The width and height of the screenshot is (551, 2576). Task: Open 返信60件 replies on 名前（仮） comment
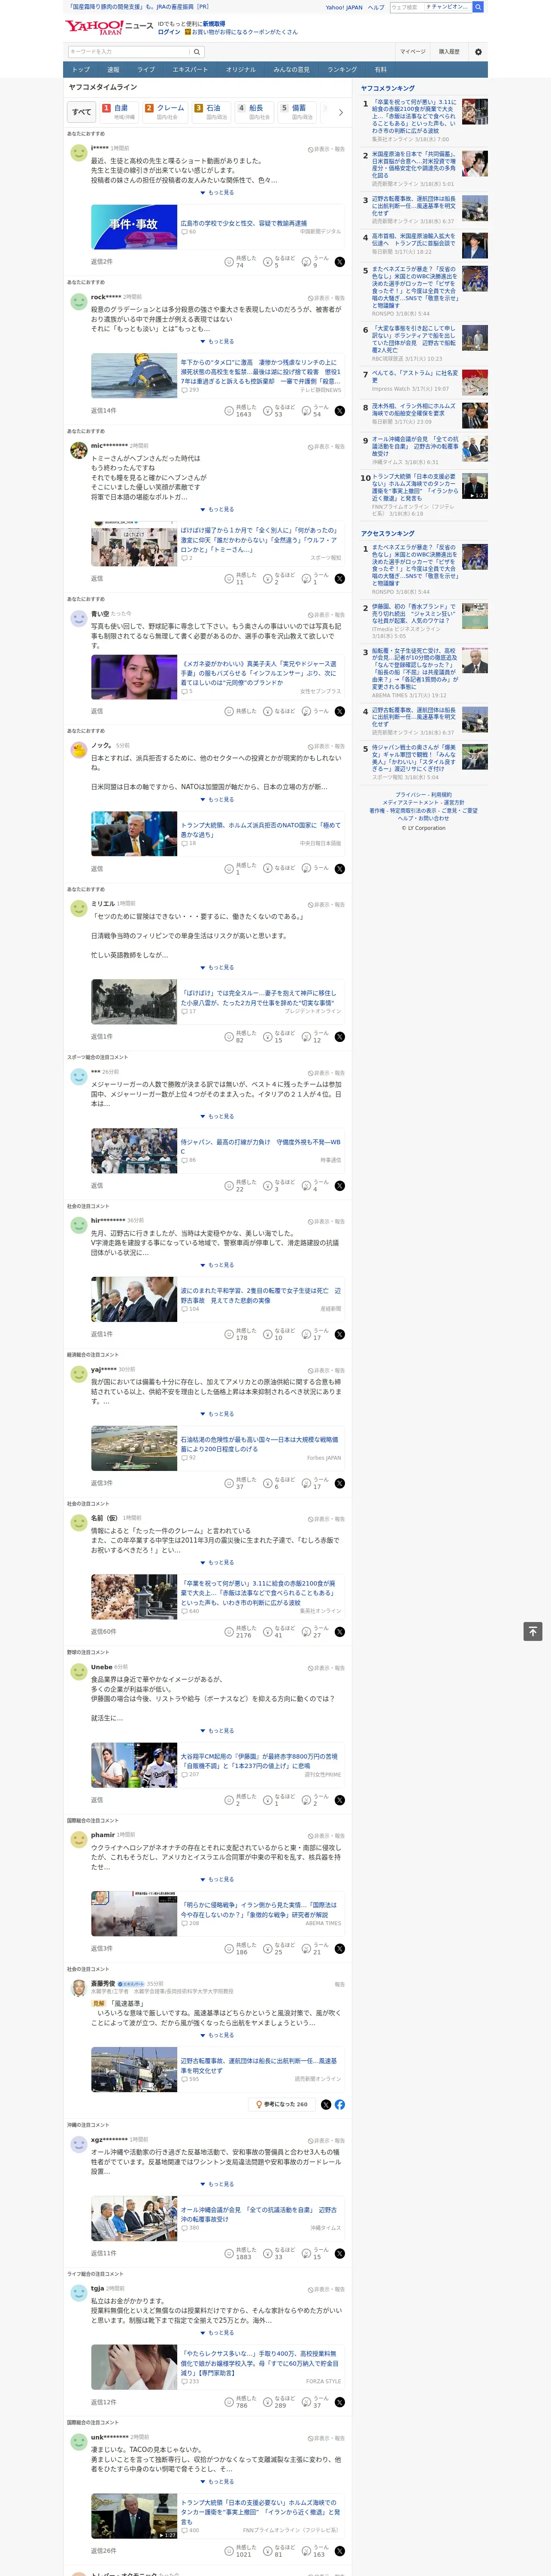(x=103, y=1632)
